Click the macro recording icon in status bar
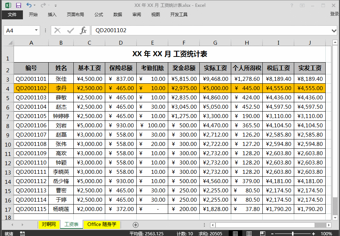This screenshot has width=340, height=236. click(x=22, y=233)
